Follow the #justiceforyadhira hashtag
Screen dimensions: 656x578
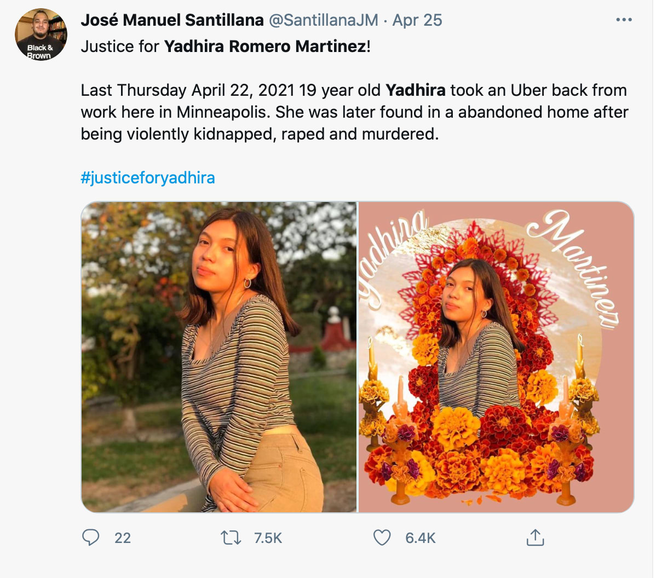click(148, 178)
